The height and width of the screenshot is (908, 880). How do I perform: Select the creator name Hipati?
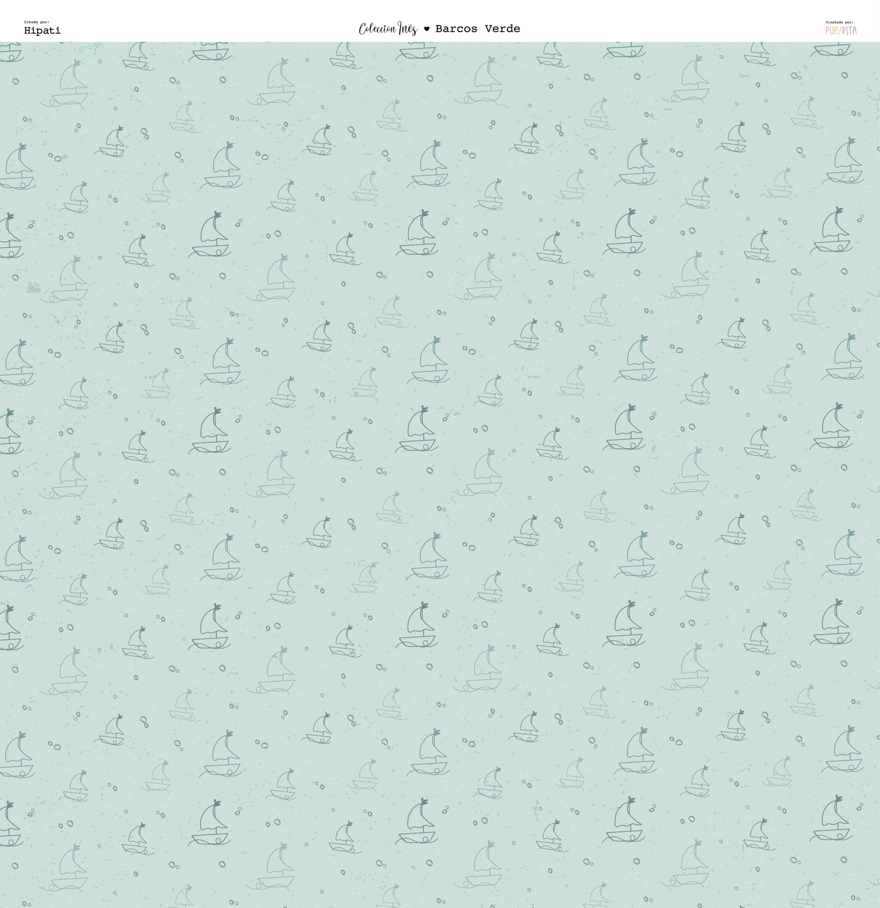point(42,30)
